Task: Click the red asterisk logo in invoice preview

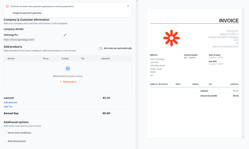Action: point(171,38)
